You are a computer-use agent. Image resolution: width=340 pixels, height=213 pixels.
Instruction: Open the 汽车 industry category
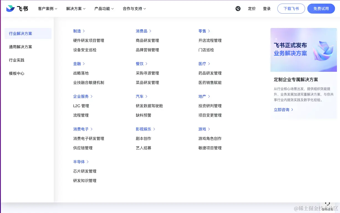pyautogui.click(x=142, y=96)
